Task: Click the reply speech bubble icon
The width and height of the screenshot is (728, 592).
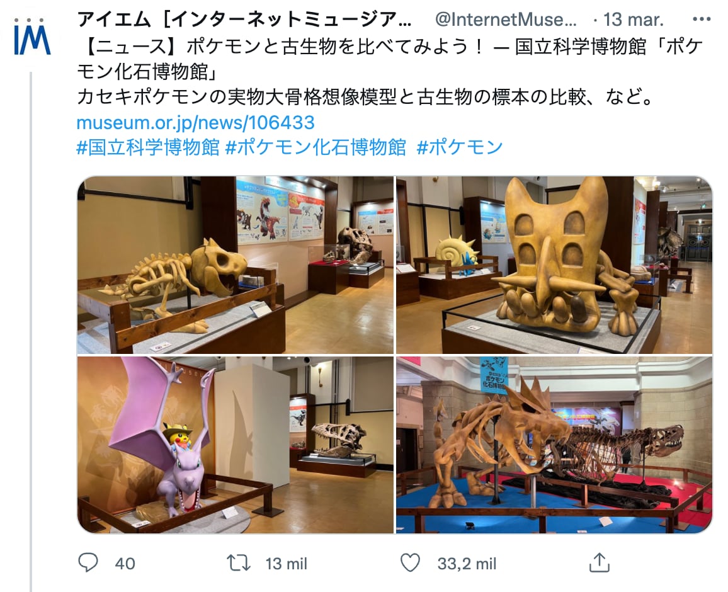Action: (x=88, y=562)
